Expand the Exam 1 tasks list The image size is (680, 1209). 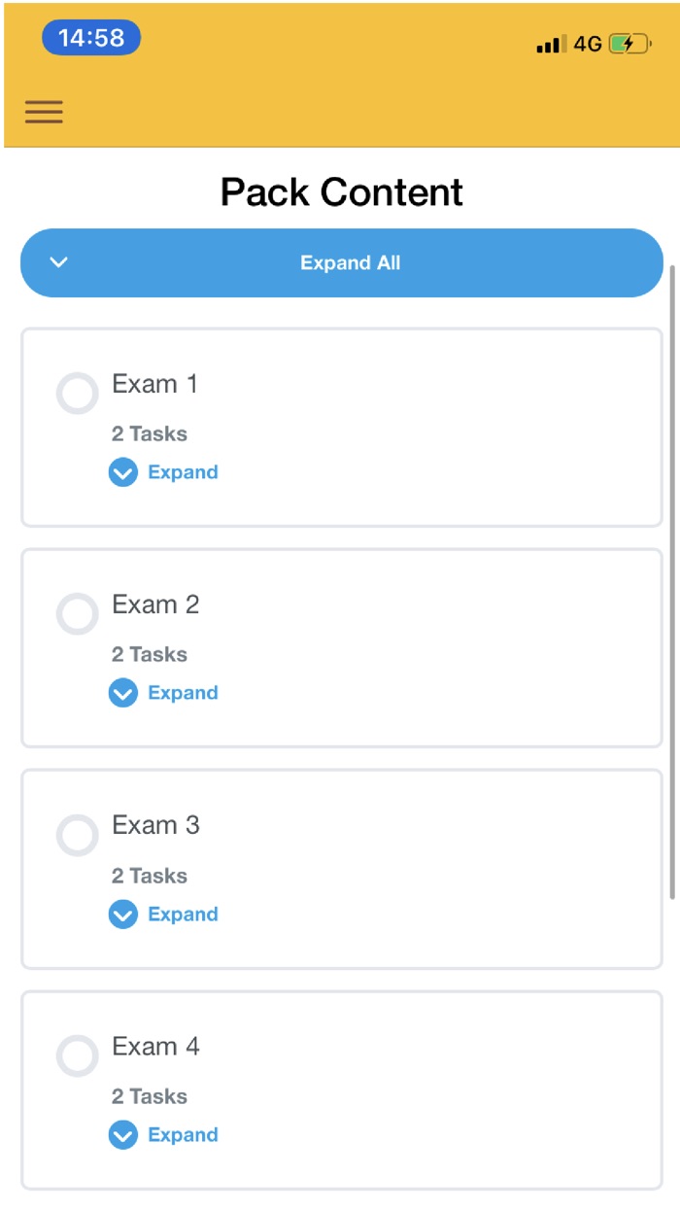click(x=183, y=473)
